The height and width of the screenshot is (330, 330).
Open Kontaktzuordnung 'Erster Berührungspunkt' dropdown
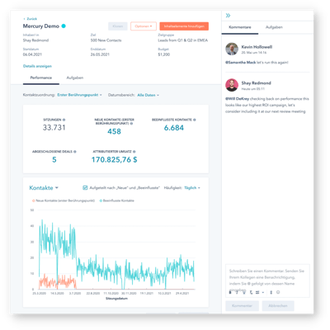[x=79, y=95]
